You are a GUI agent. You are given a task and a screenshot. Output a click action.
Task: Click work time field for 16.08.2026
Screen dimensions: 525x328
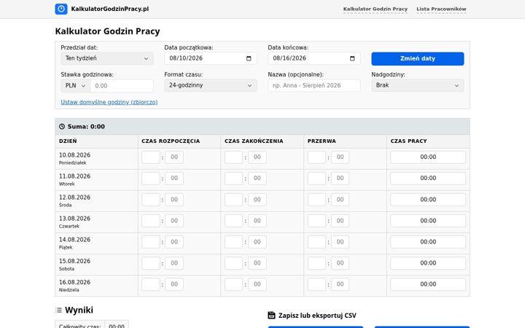pos(428,284)
